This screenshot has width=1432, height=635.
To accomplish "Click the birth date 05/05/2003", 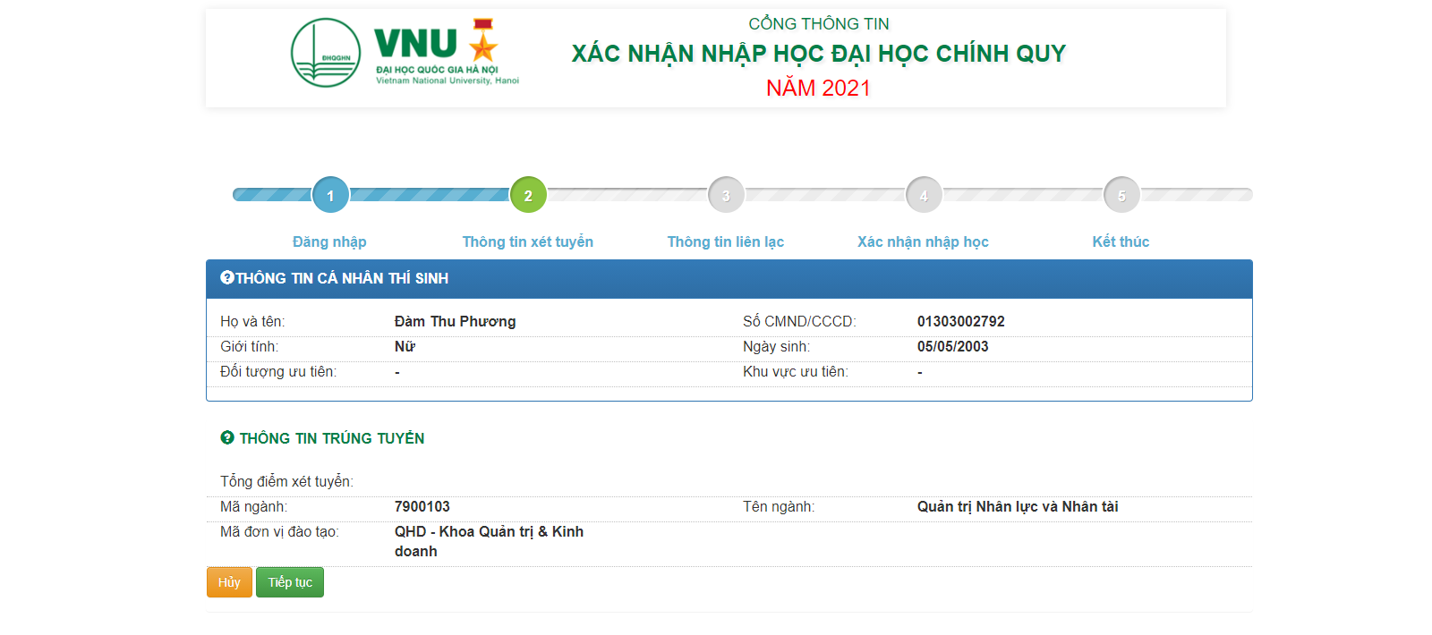I will pos(953,346).
